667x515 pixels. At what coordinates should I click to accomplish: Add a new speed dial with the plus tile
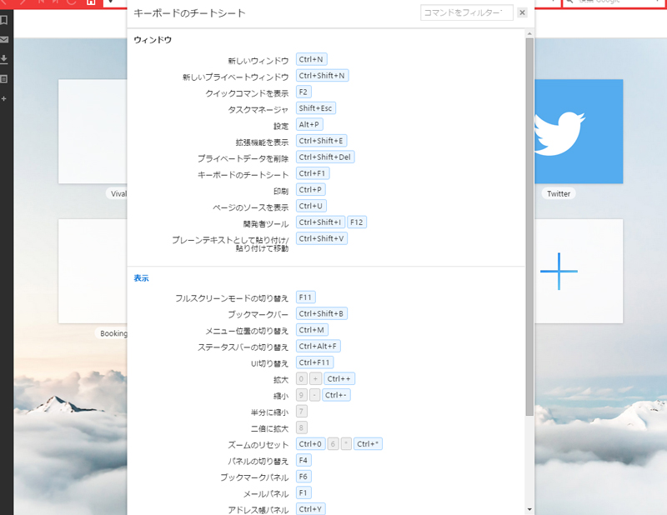point(579,272)
